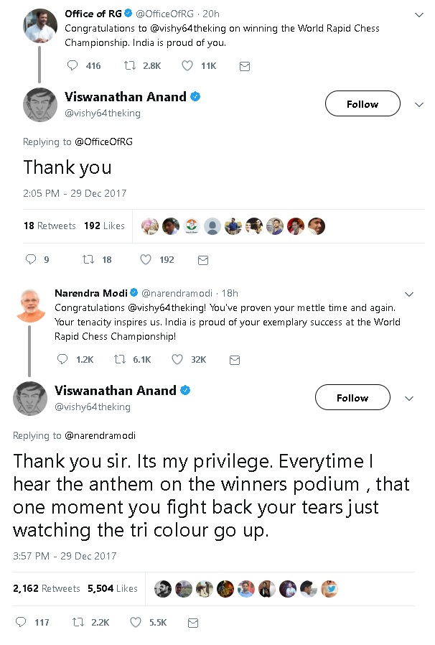Retweet Narendra Modi's congratulations tweet
Screen dimensions: 435x645
click(120, 359)
